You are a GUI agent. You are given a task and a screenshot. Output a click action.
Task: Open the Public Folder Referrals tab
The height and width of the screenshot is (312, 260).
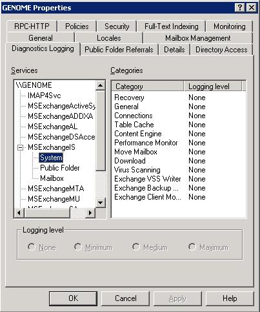point(119,50)
